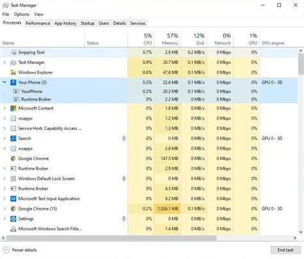This screenshot has width=304, height=259.
Task: Switch to the Users tab
Action: pos(104,23)
